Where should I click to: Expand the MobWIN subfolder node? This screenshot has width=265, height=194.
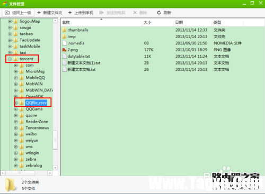point(16,84)
